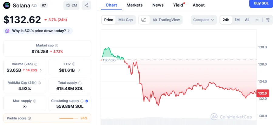Expand more time range options chevron
Image resolution: width=273 pixels, height=125 pixels.
257,20
